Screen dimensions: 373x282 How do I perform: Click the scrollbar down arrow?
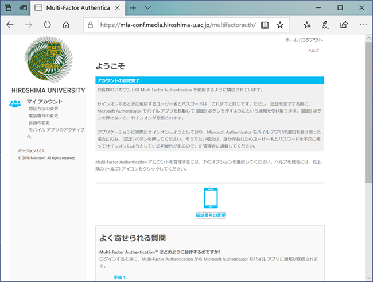(368, 278)
